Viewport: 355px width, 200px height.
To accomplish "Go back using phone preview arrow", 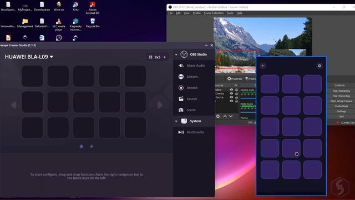I will coord(263,66).
